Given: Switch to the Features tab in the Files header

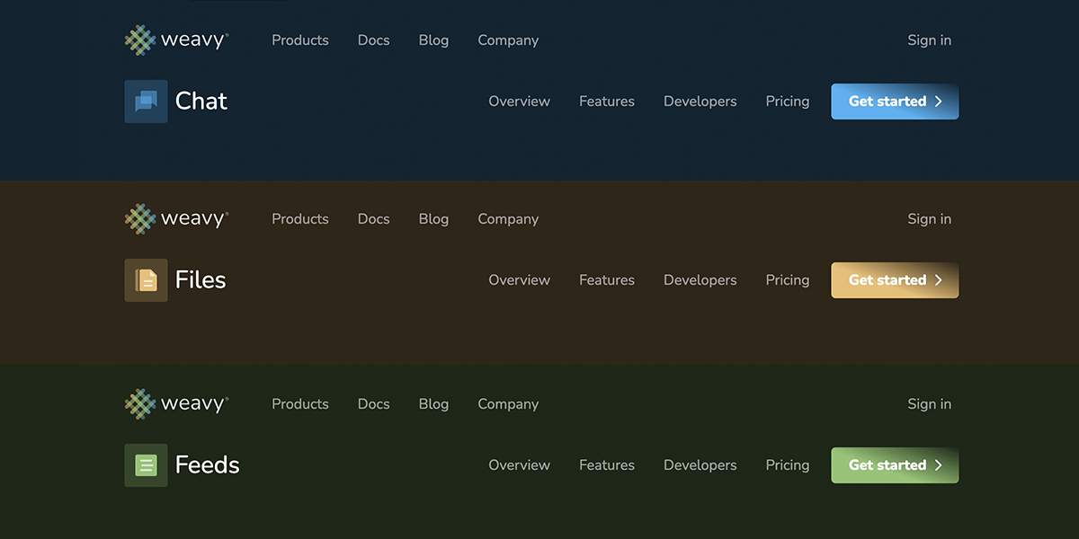Looking at the screenshot, I should coord(607,279).
